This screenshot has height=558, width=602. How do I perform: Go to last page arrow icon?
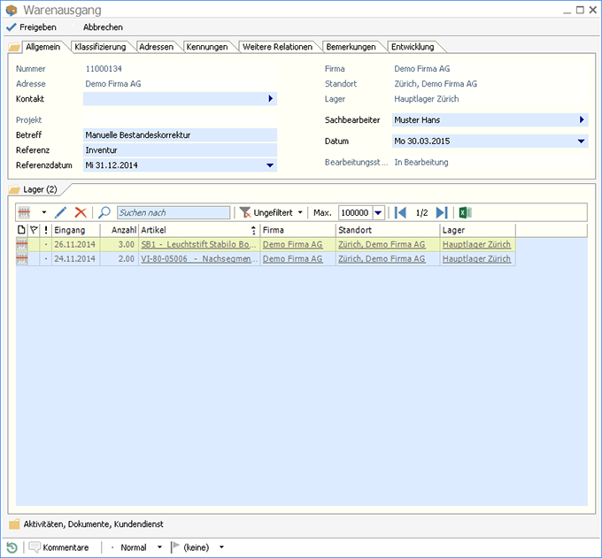(x=442, y=213)
